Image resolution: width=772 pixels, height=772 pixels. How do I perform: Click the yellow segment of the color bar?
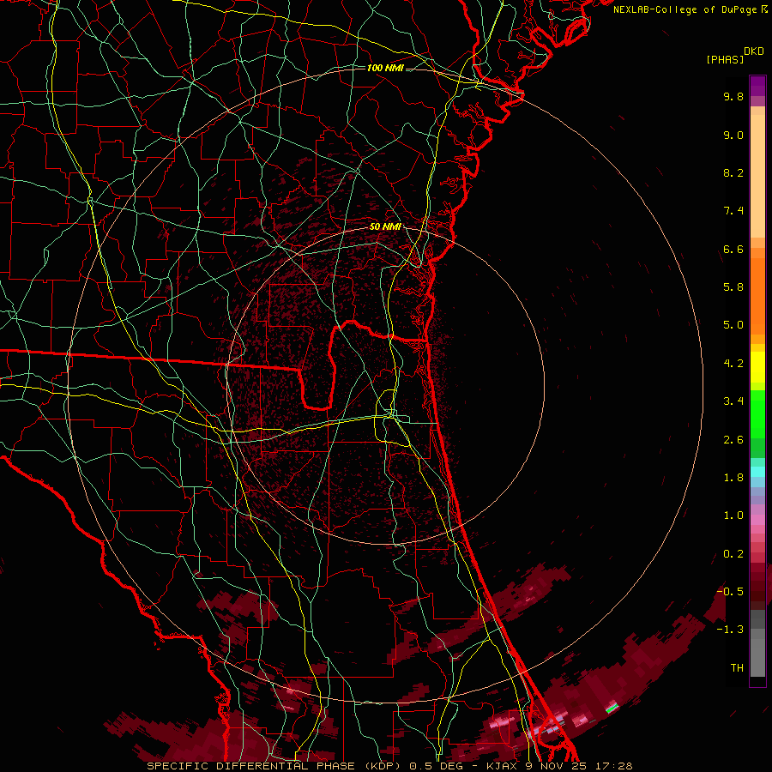[757, 367]
